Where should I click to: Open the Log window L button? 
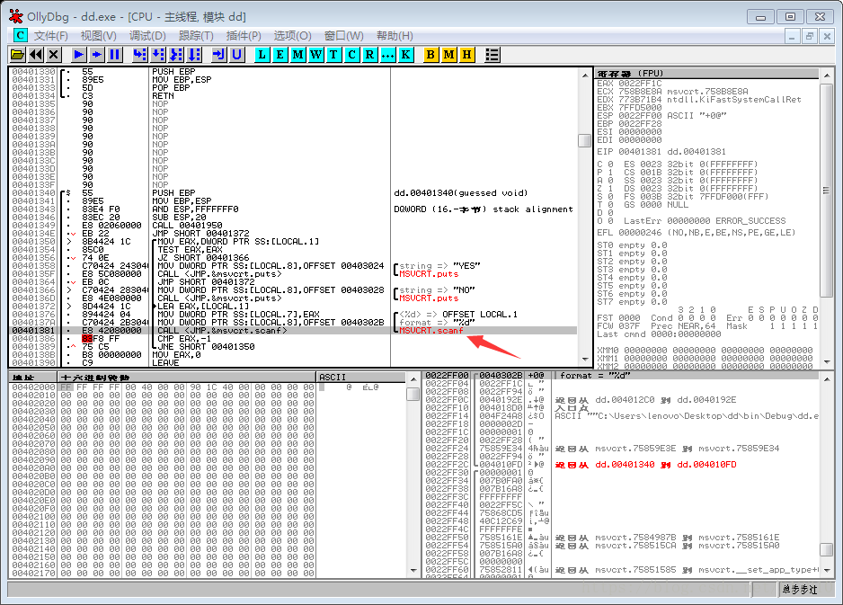pyautogui.click(x=262, y=54)
